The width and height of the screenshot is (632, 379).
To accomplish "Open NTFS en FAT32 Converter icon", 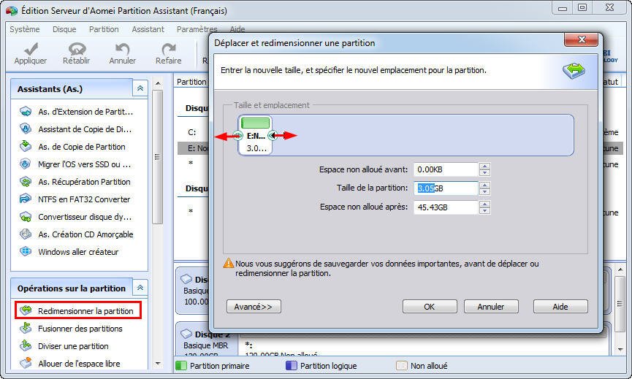I will click(26, 199).
